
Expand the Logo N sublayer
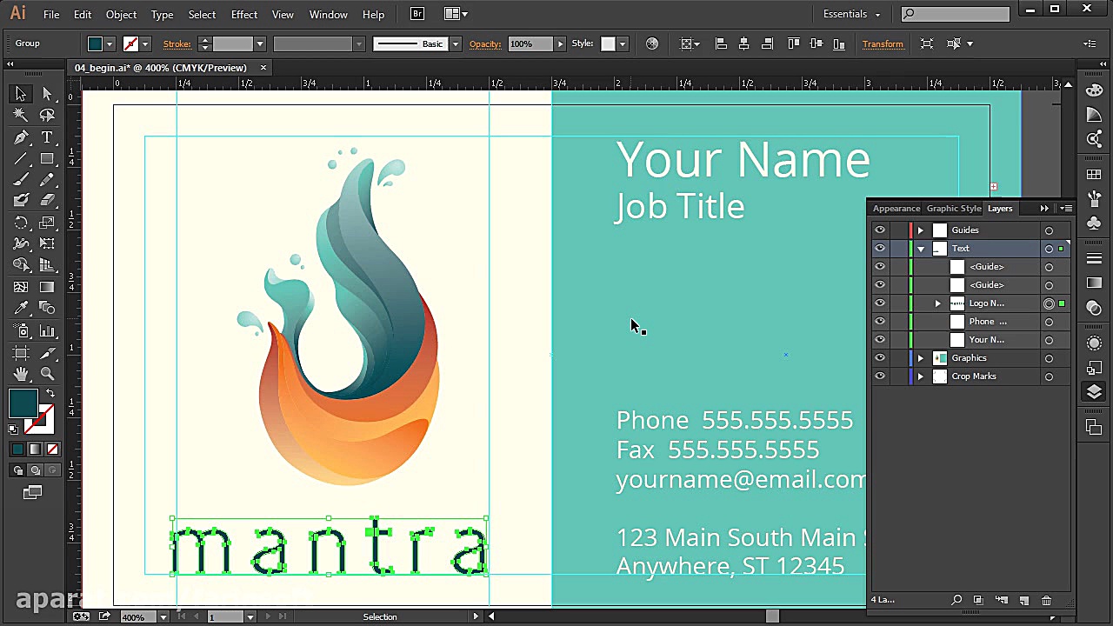point(937,303)
